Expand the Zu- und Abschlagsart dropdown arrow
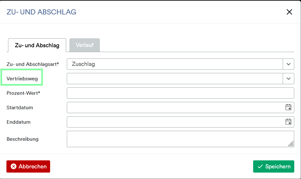Viewport: 301px width, 179px height. [x=288, y=64]
